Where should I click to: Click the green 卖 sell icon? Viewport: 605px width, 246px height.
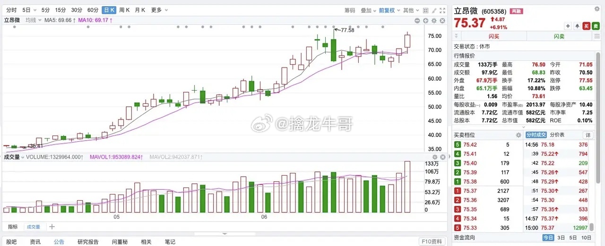595,26
